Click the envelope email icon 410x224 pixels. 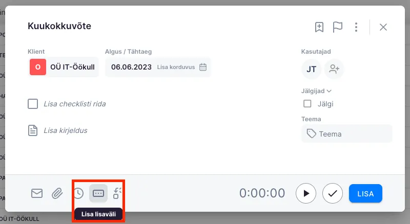point(37,193)
